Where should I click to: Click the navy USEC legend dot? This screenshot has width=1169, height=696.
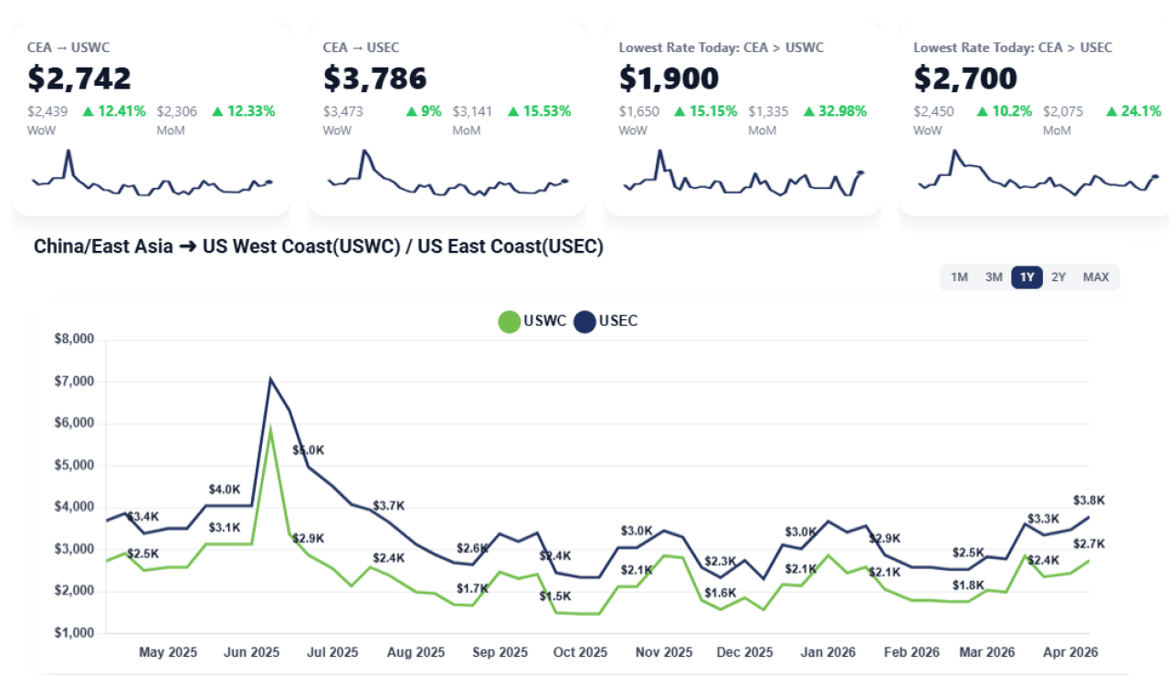coord(583,322)
